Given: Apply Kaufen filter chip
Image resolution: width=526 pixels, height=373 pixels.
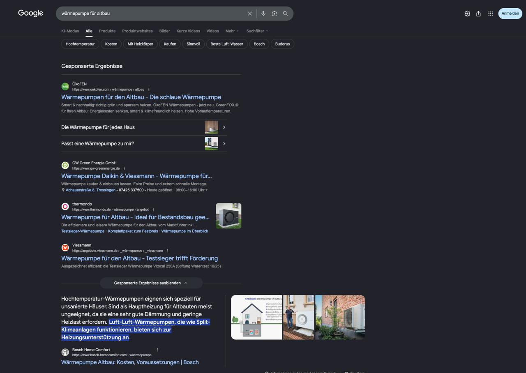Looking at the screenshot, I should pyautogui.click(x=170, y=44).
